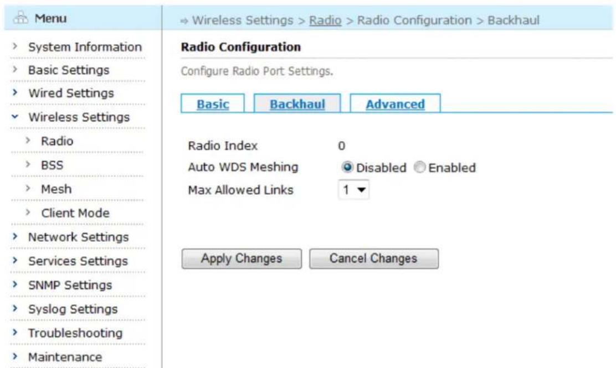
Task: Click the Cancel Changes button
Action: click(373, 258)
